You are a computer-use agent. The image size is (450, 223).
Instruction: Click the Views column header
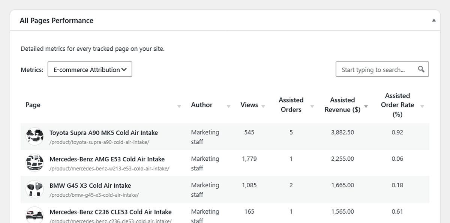[249, 105]
